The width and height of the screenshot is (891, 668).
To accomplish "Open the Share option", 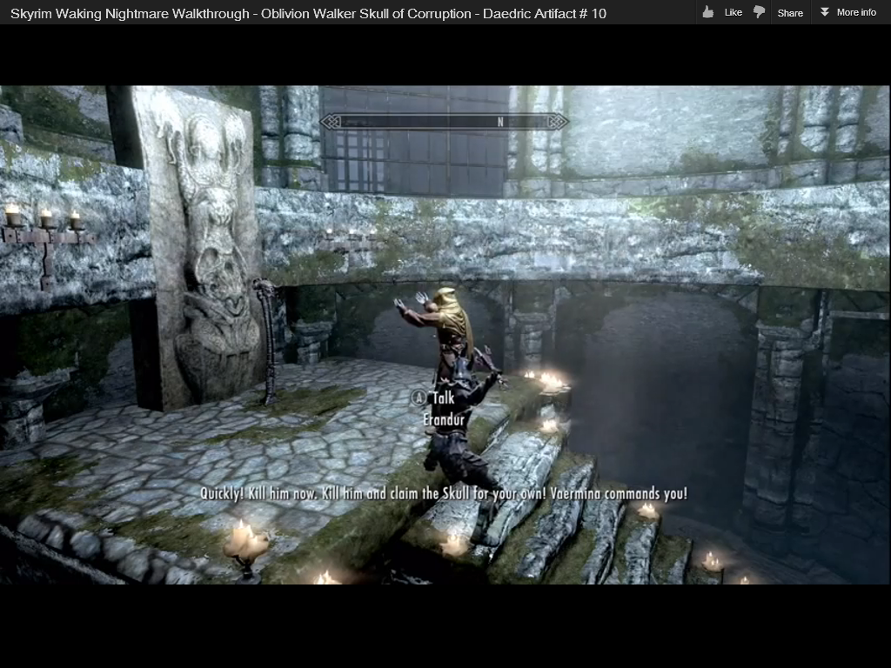I will (790, 12).
